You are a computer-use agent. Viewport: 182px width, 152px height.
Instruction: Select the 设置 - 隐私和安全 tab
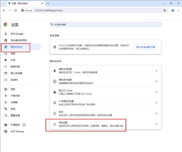click(x=25, y=3)
